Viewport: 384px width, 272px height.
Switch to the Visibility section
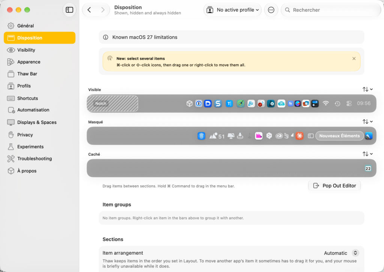tap(40, 50)
